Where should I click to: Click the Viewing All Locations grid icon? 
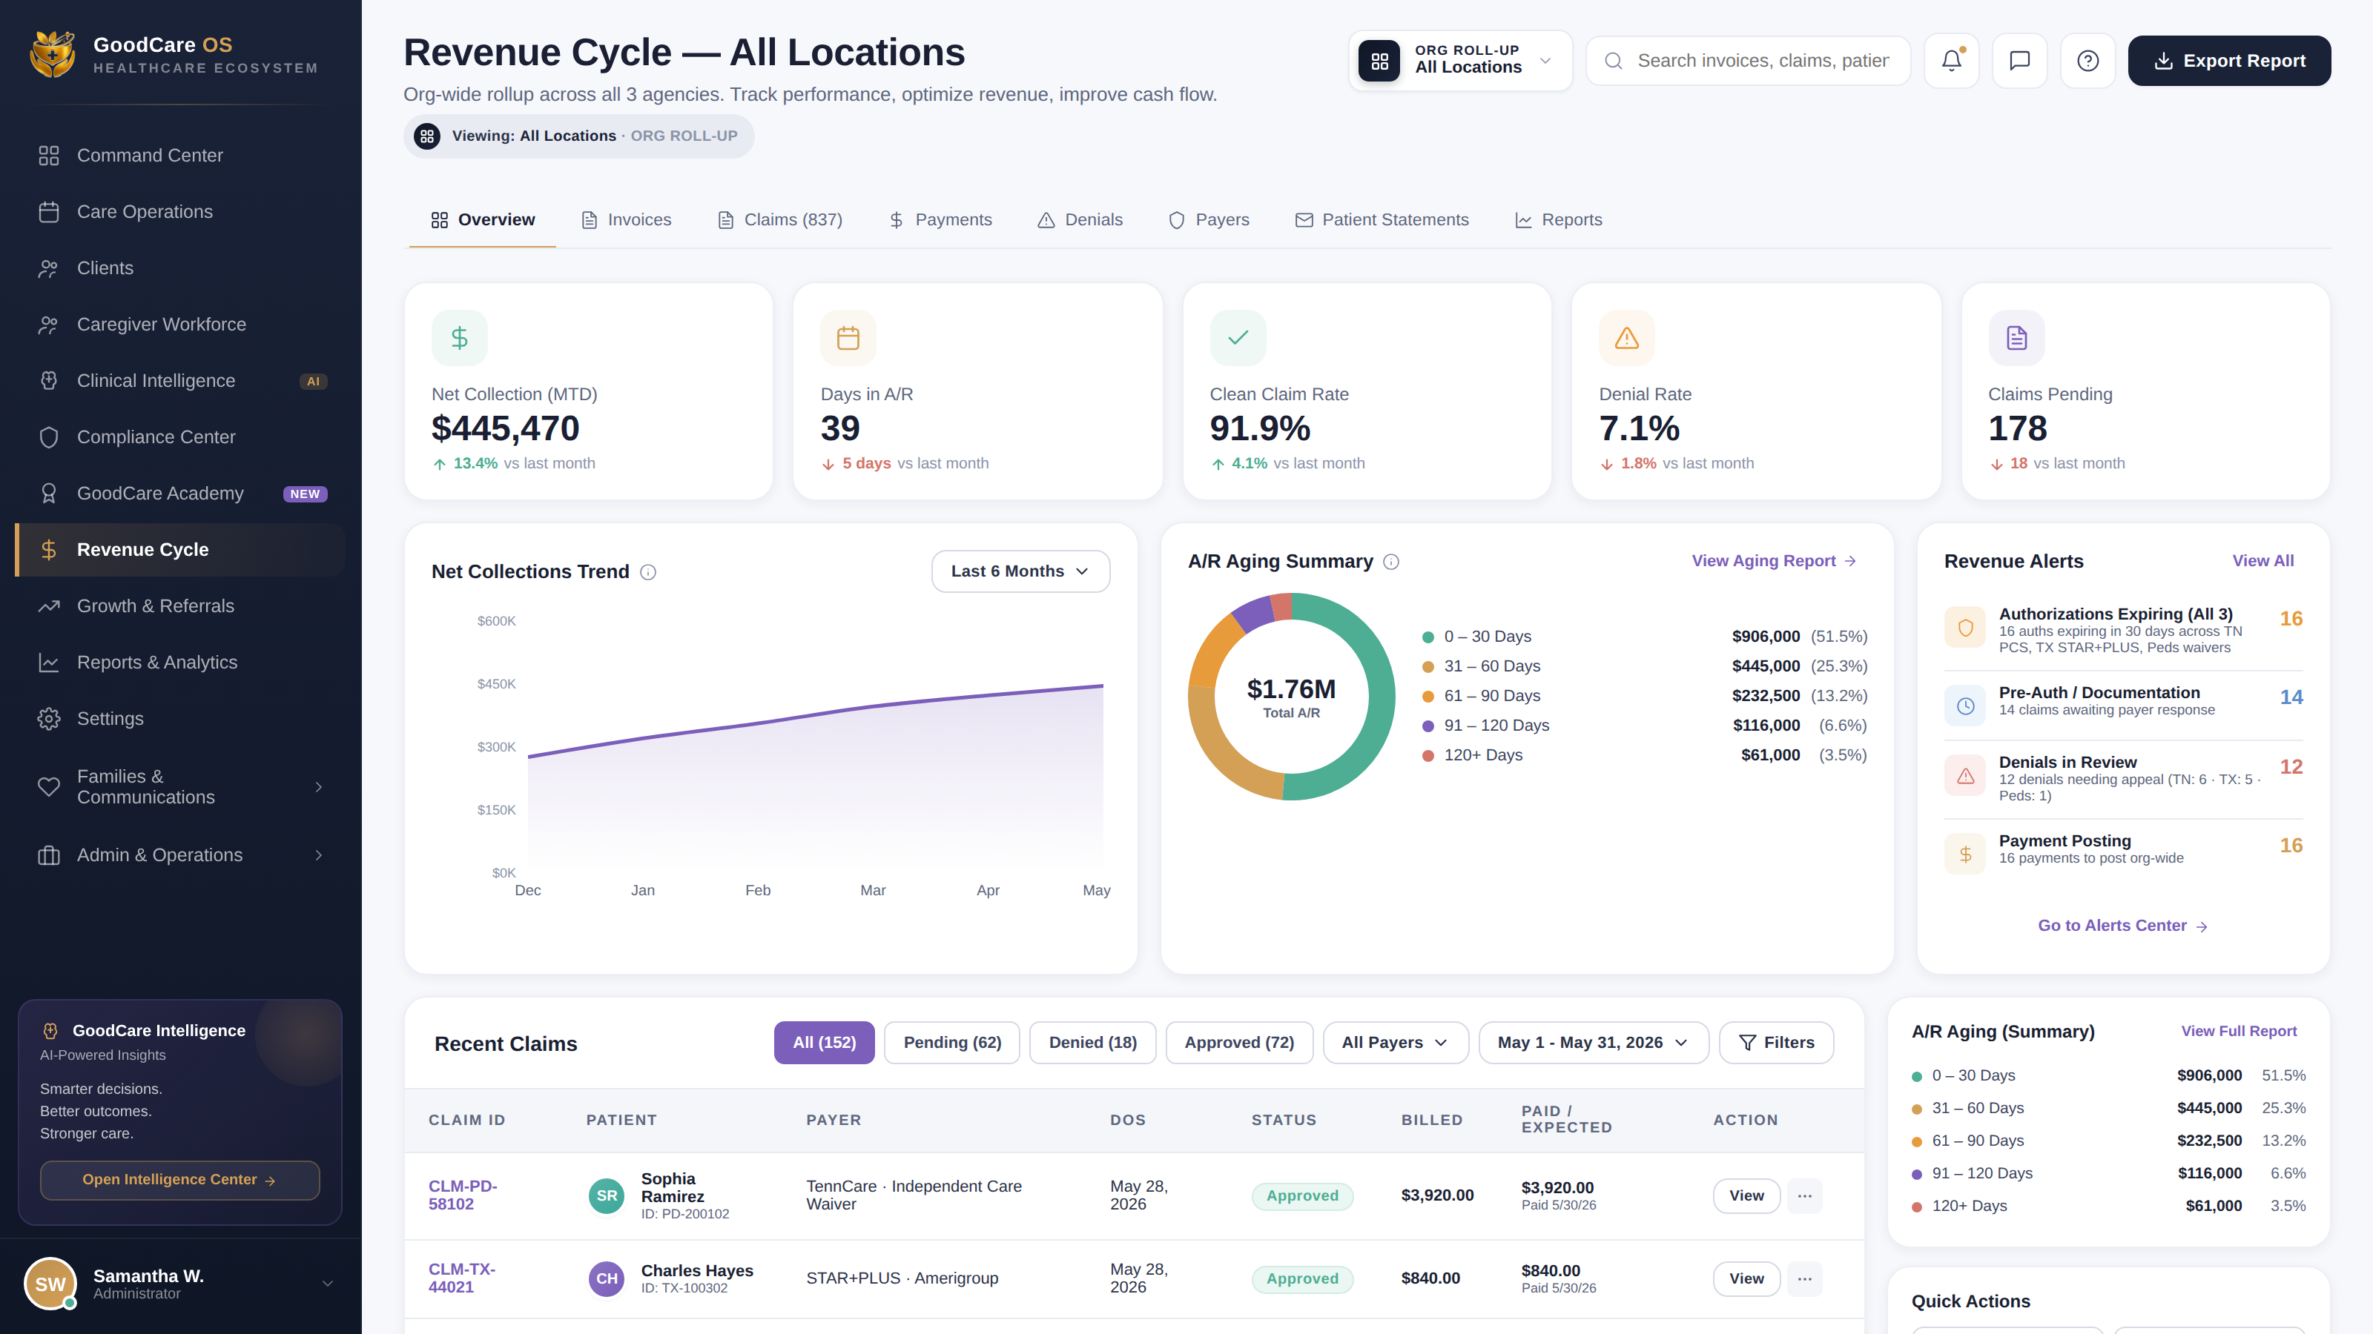[x=426, y=136]
